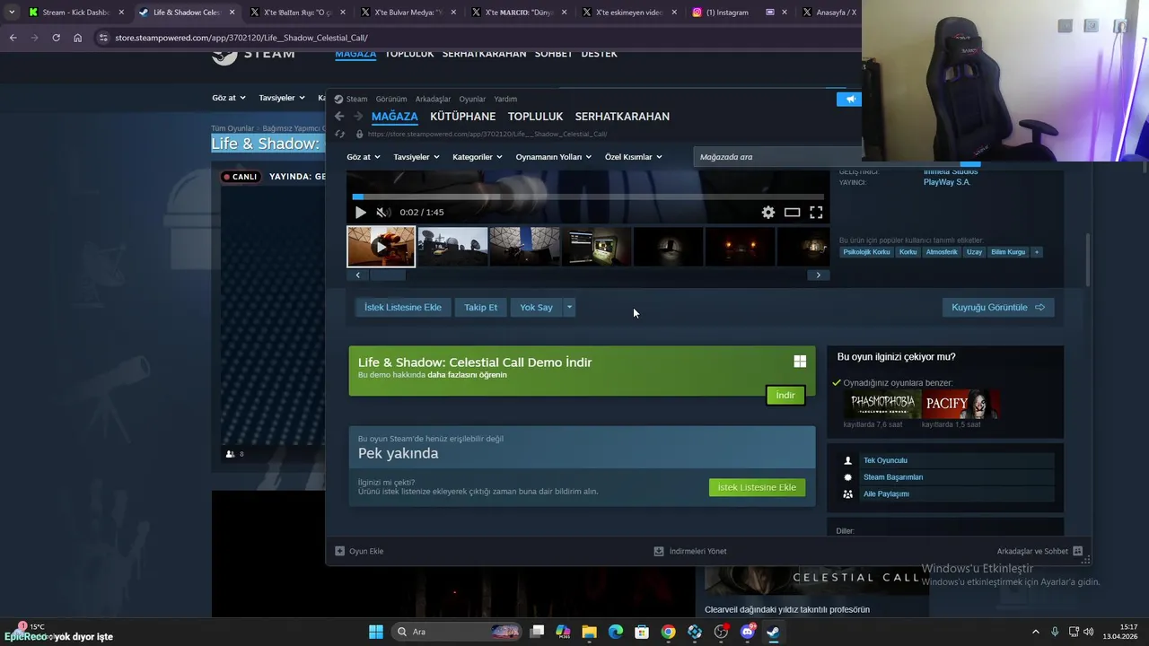Click Atmosferik tag
The height and width of the screenshot is (646, 1149).
pos(942,252)
